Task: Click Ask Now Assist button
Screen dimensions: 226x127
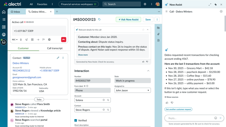Action: point(129,19)
